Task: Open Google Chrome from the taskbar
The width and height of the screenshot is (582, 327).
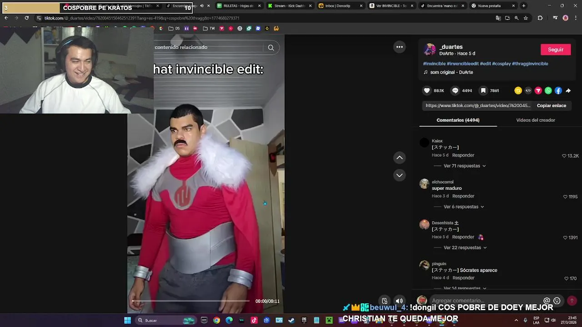Action: pos(216,320)
